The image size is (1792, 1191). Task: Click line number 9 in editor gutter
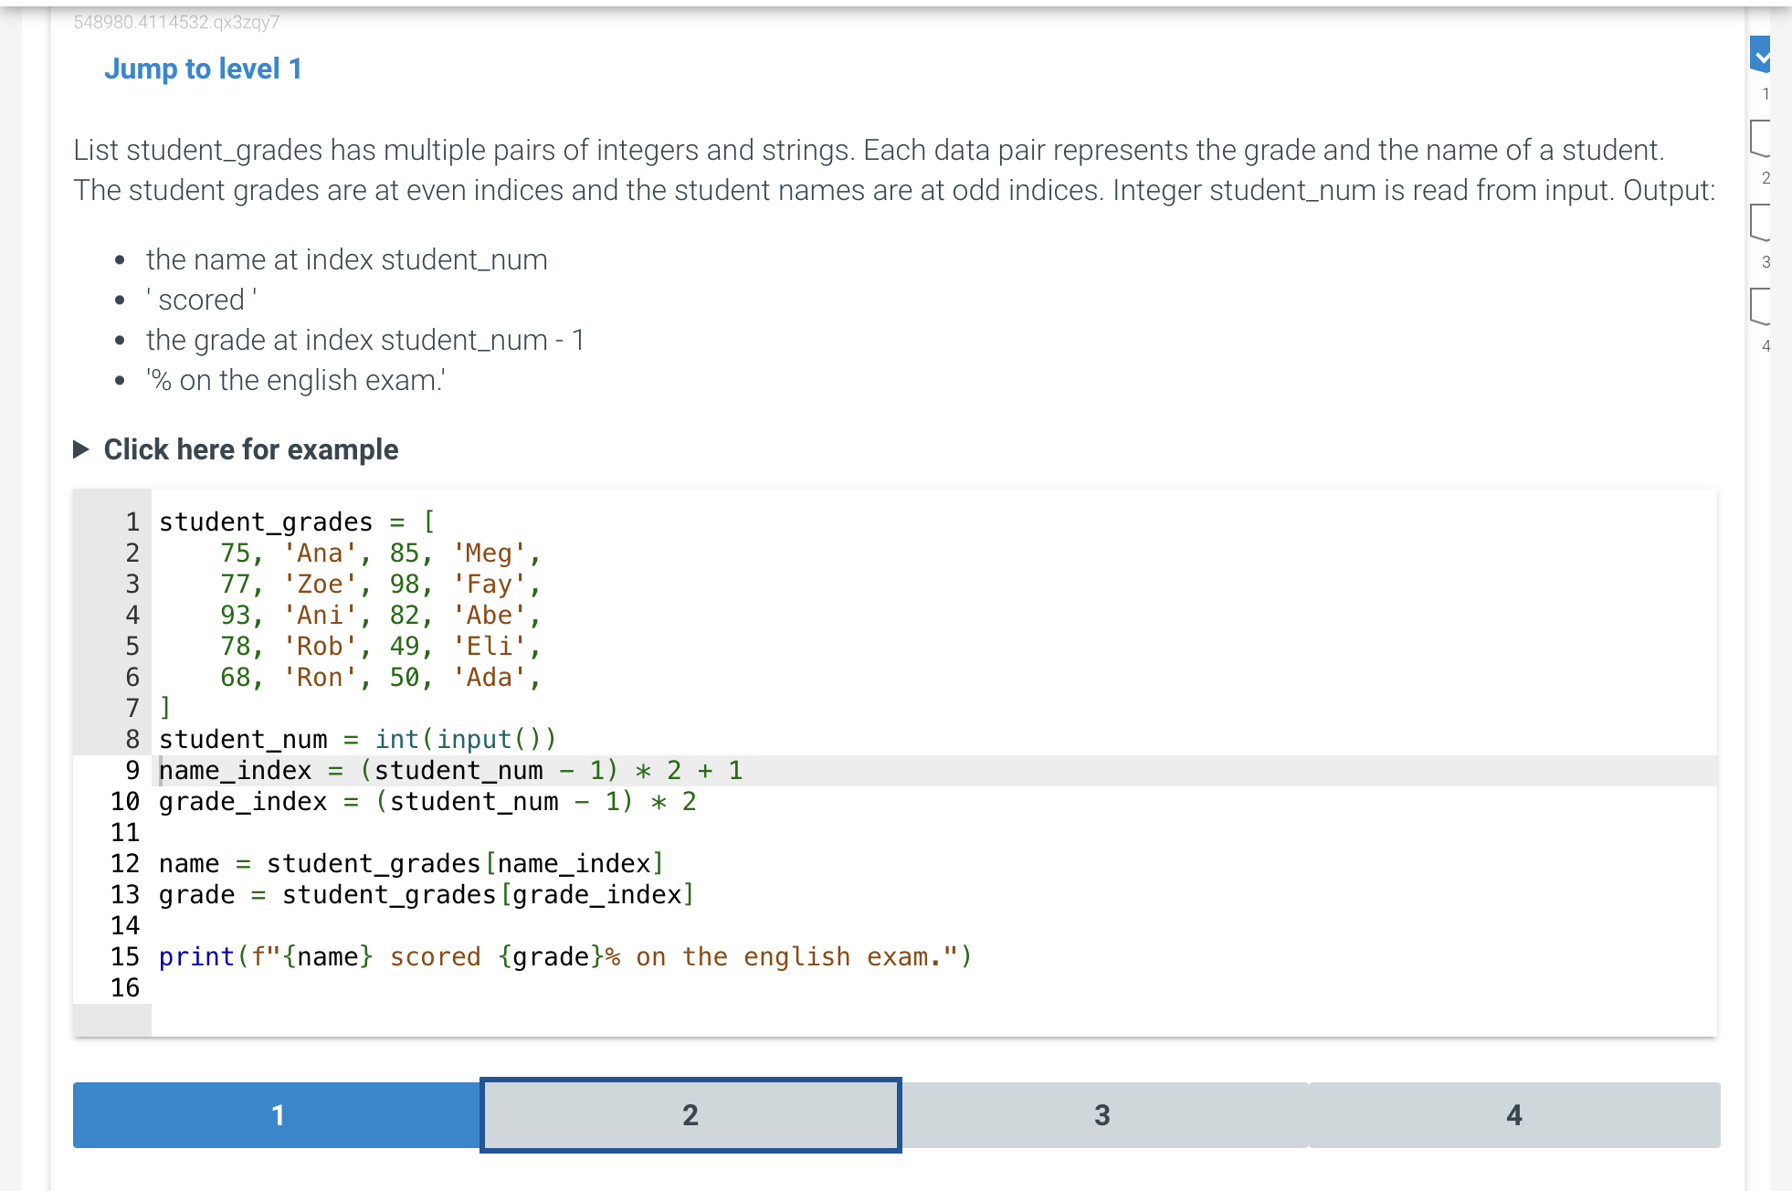(x=132, y=771)
